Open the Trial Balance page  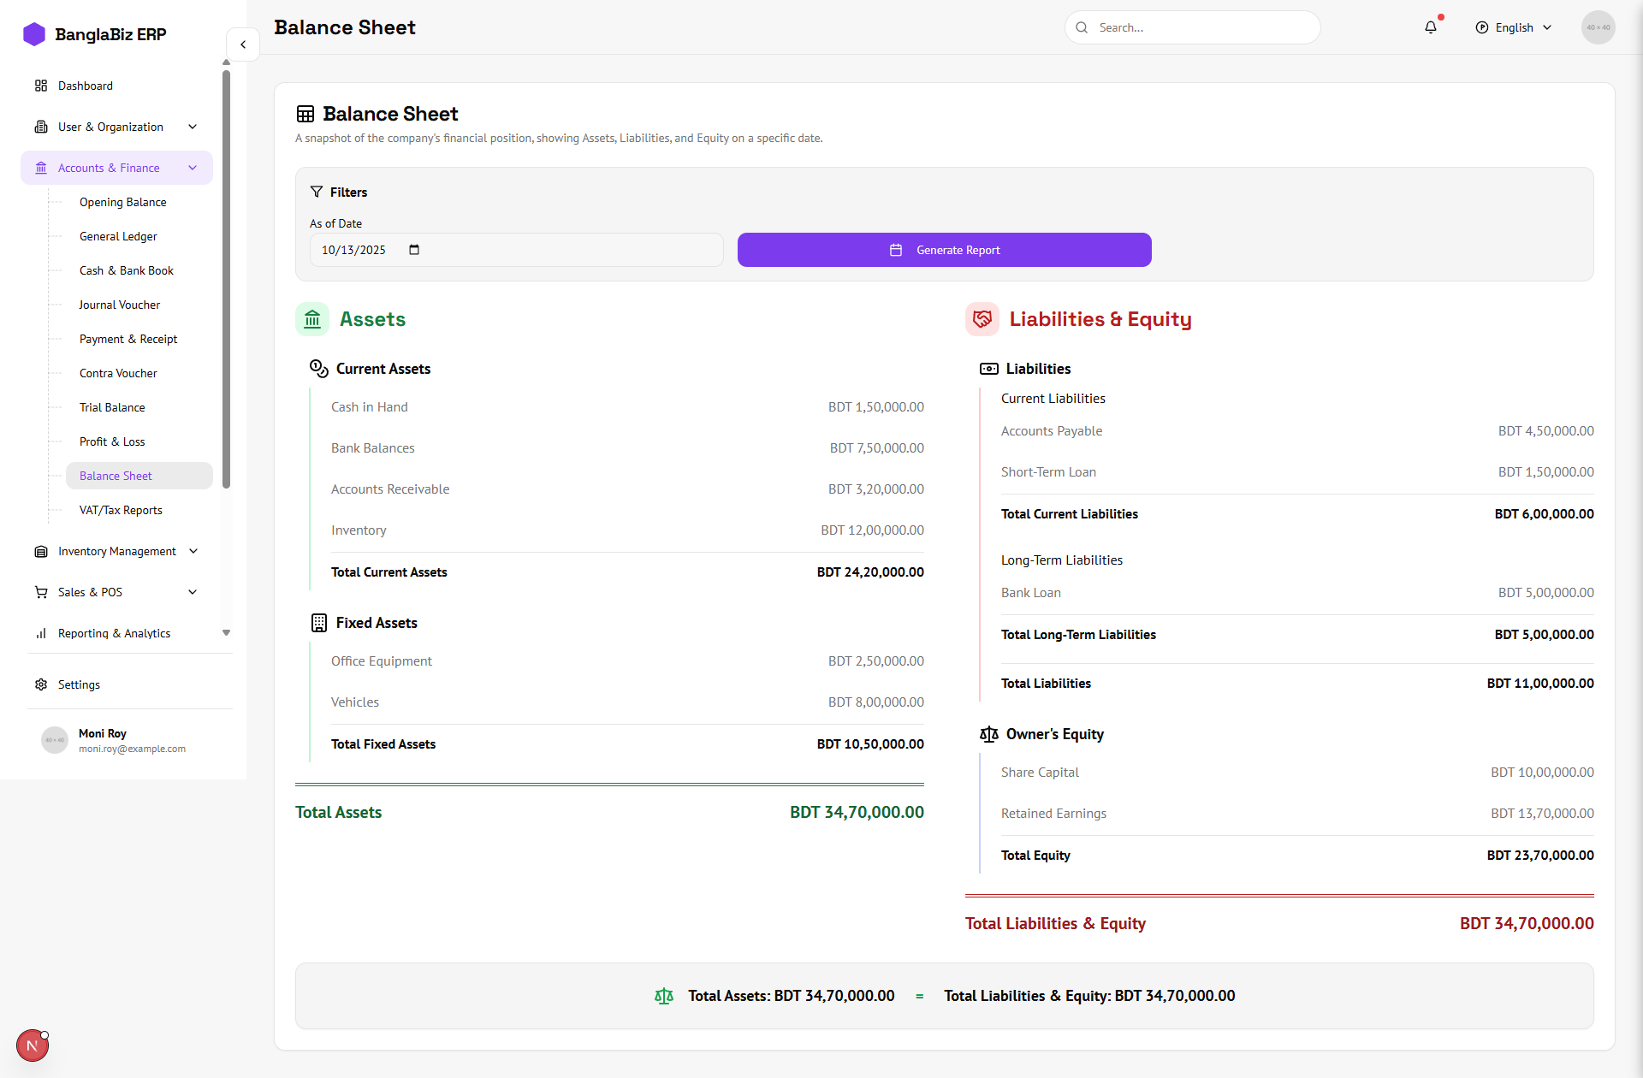tap(112, 407)
